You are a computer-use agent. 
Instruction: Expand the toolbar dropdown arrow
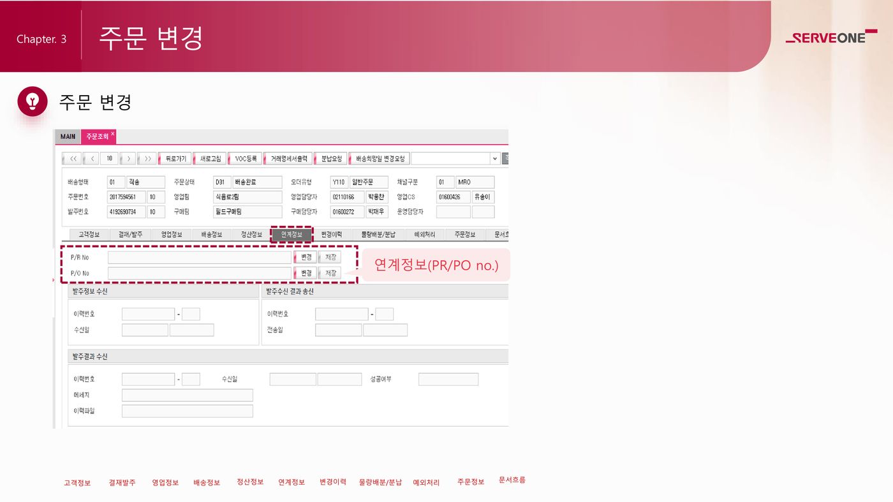pos(495,158)
